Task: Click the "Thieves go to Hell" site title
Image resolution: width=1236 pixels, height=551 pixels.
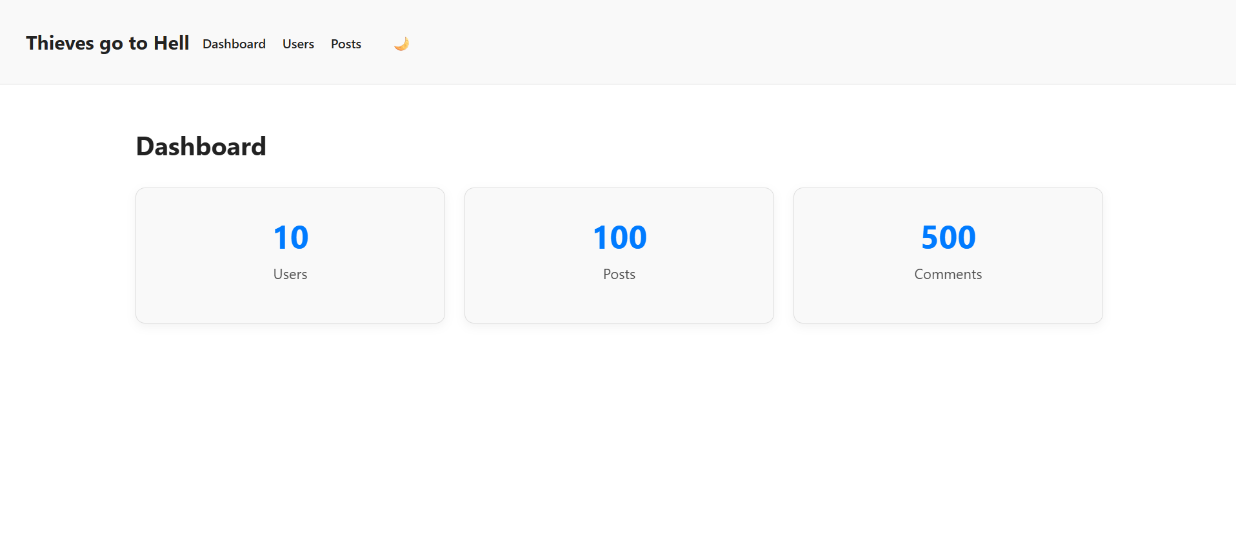Action: pos(108,43)
